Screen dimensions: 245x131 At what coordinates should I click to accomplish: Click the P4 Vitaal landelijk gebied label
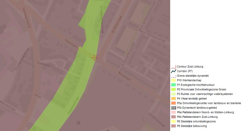coord(192,99)
